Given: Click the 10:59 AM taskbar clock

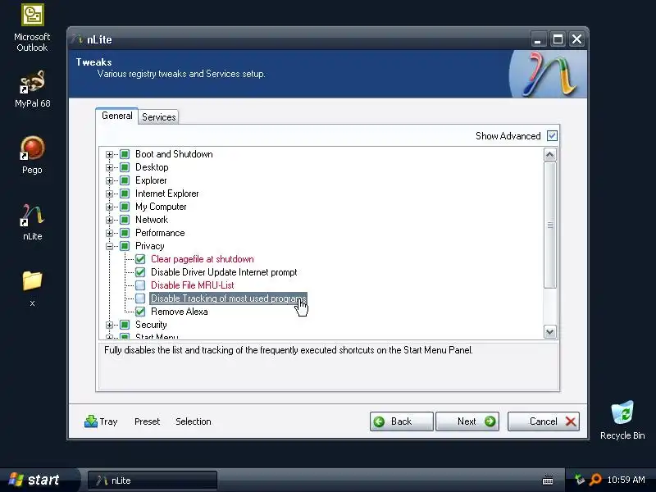Looking at the screenshot, I should [626, 480].
